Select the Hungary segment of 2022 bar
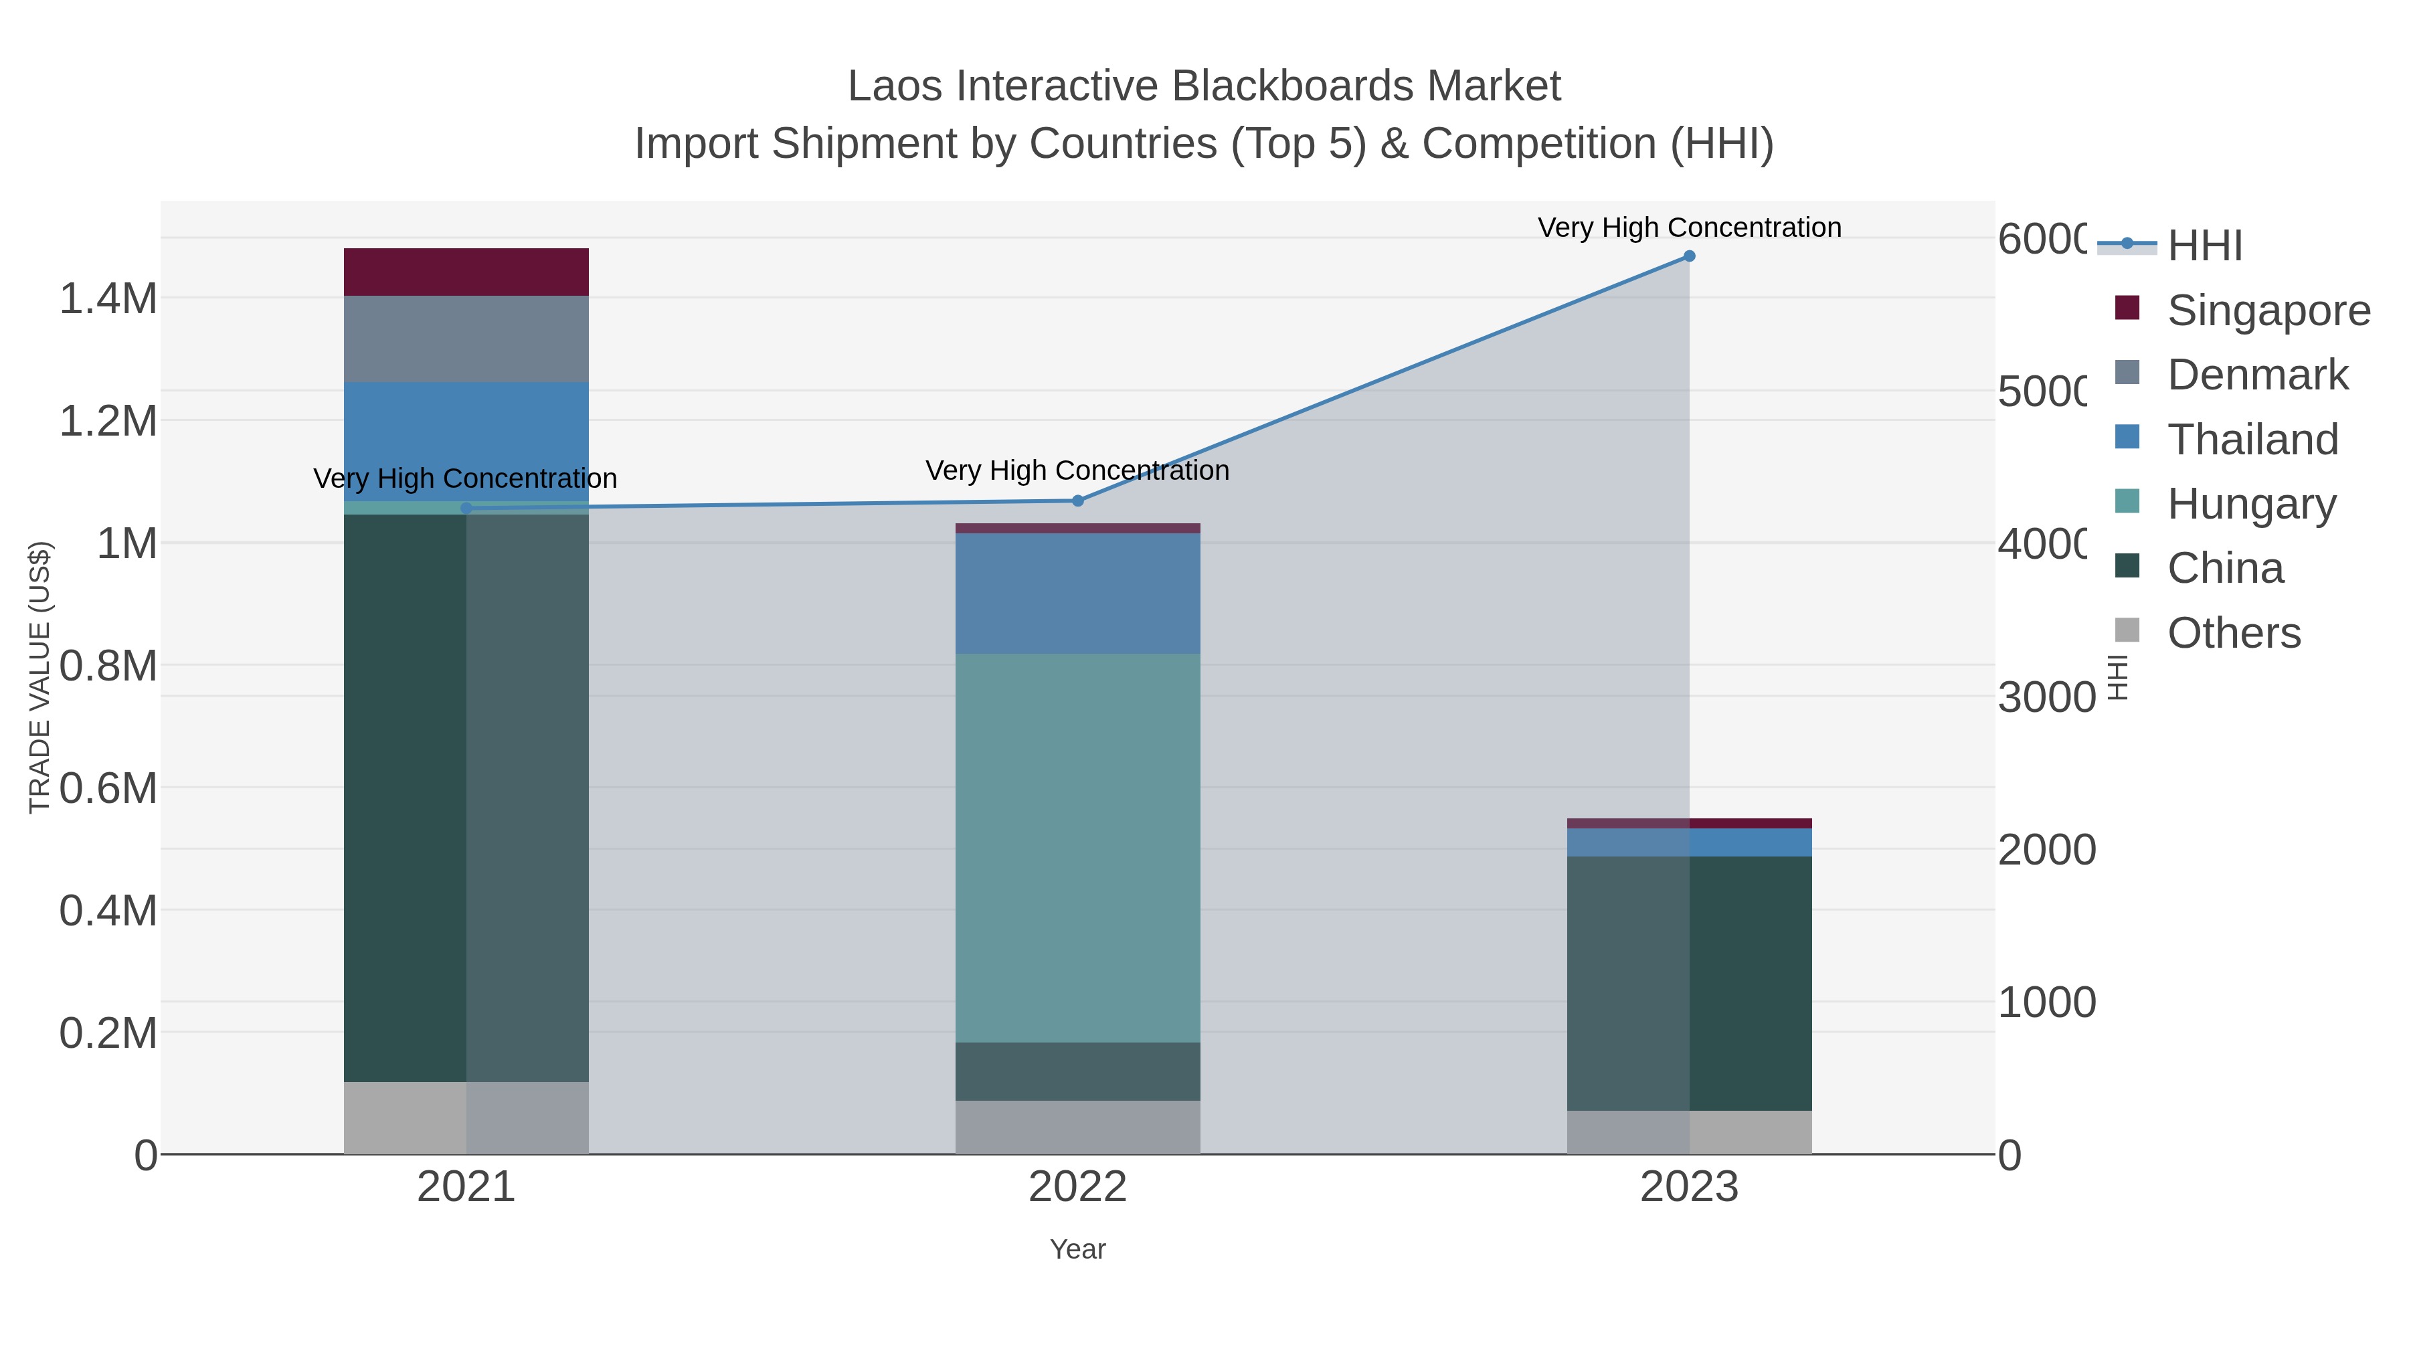This screenshot has height=1355, width=2409. tap(1077, 848)
